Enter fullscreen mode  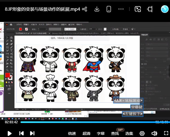pyautogui.click(x=166, y=133)
